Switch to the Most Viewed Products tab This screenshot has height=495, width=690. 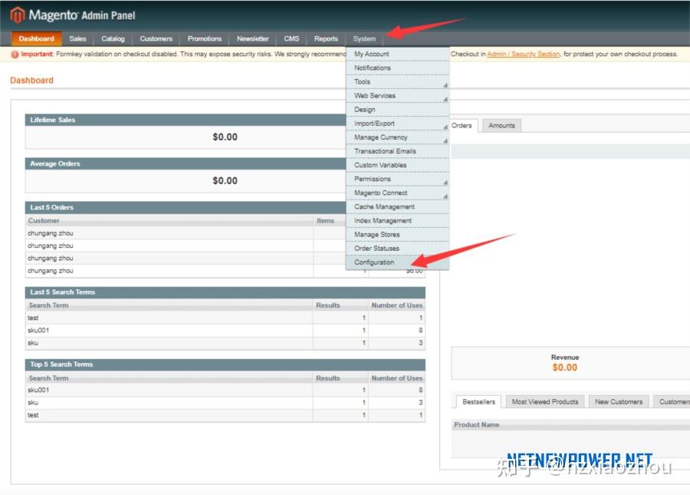click(544, 401)
